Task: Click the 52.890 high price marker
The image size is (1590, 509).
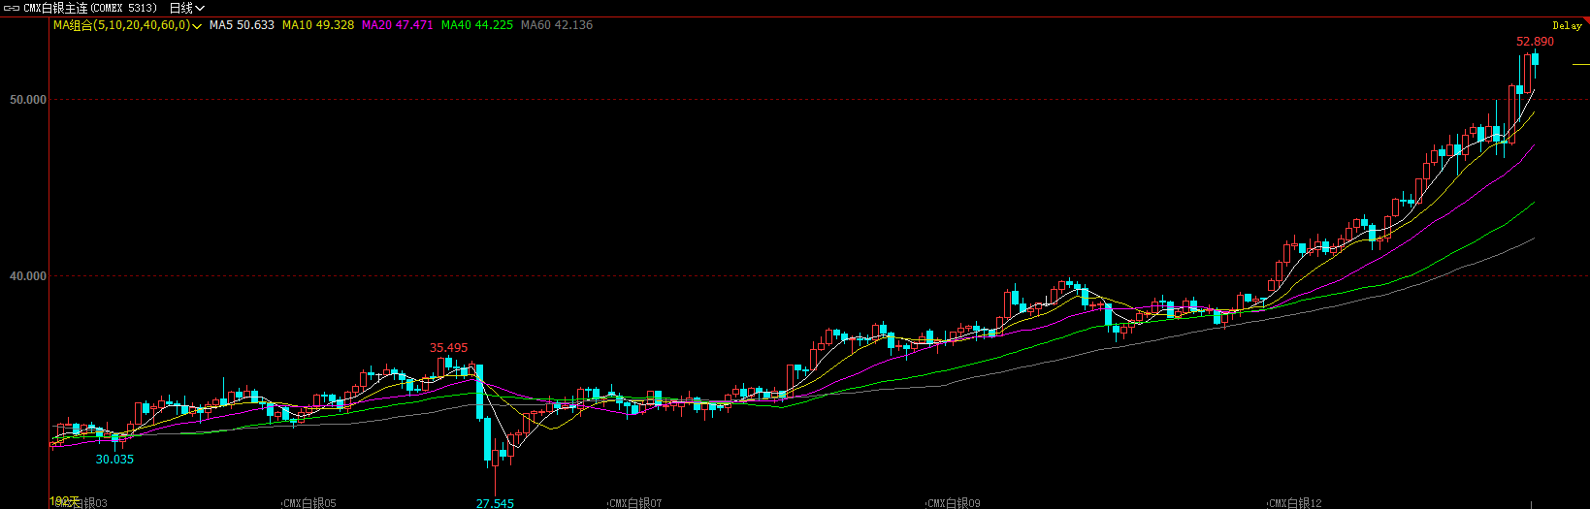Action: click(x=1535, y=42)
